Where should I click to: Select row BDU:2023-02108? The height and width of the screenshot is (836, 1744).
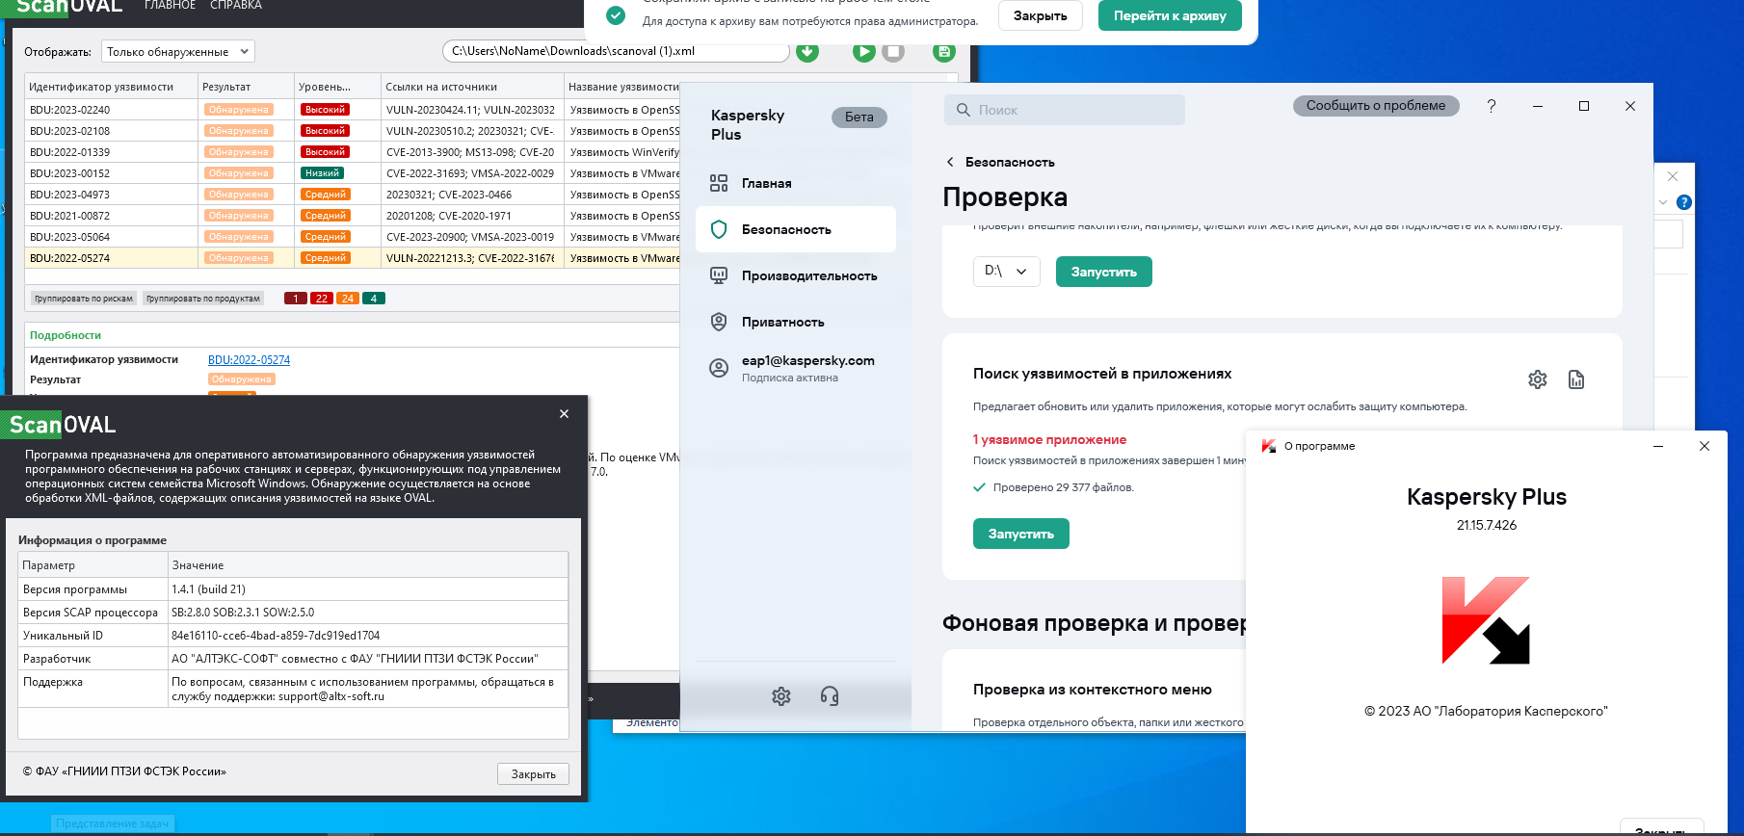(x=353, y=131)
